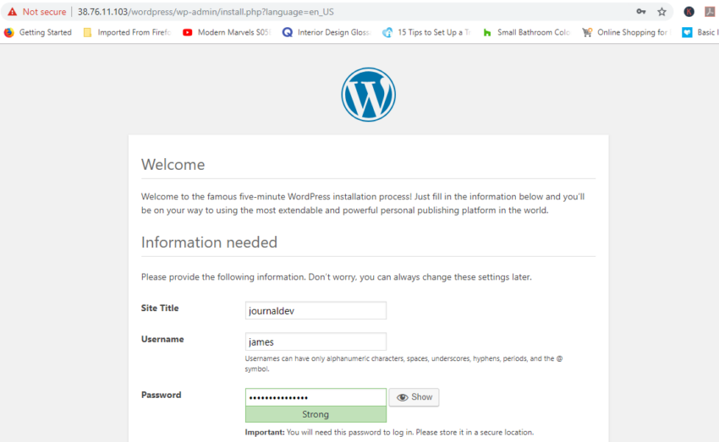The width and height of the screenshot is (719, 442).
Task: Click the 'Please provide the following information' text
Action: (x=336, y=277)
